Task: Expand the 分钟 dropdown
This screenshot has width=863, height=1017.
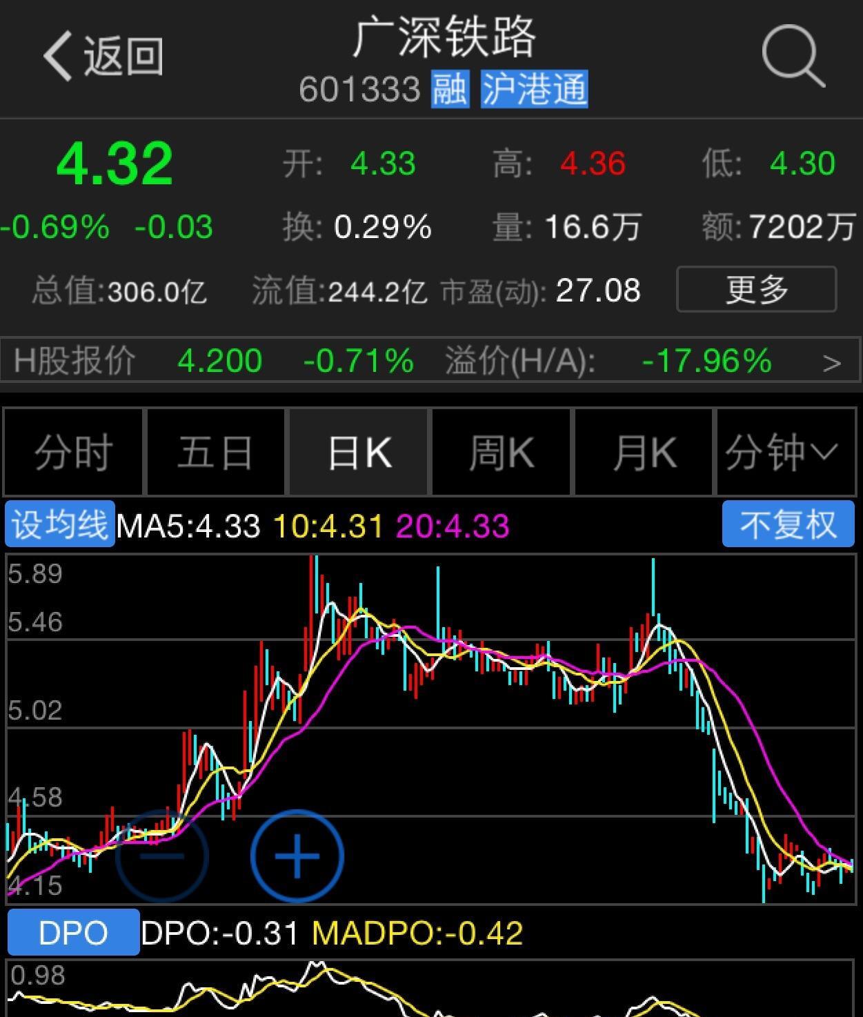Action: click(786, 452)
